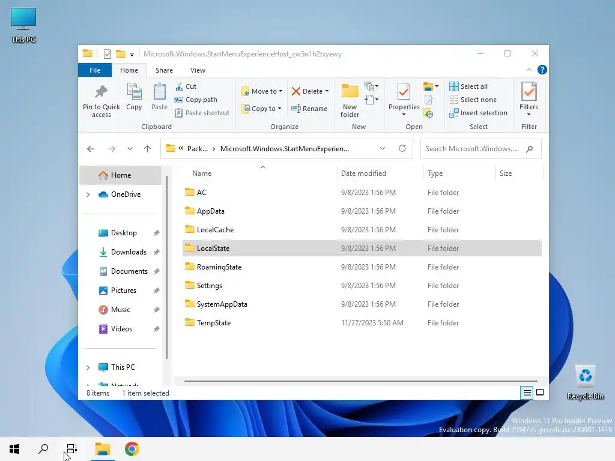Select the RoamingState folder
This screenshot has height=461, width=615.
[362, 267]
